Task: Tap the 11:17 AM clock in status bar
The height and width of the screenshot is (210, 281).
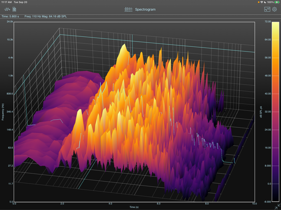Action: tap(6, 2)
